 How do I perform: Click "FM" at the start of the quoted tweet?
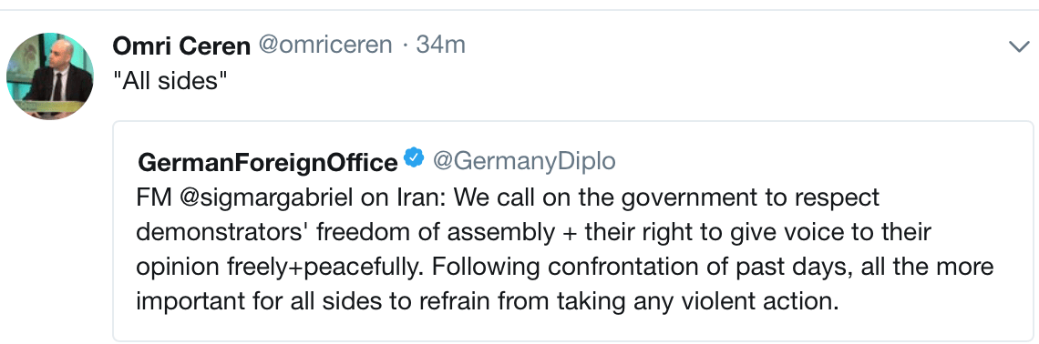click(x=154, y=197)
